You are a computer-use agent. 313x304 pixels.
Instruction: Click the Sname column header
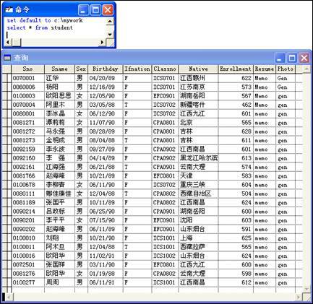pyautogui.click(x=59, y=69)
